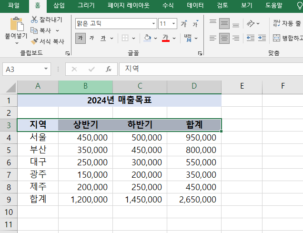The height and width of the screenshot is (233, 303).
Task: Click the lightbulb Tell Me icon
Action: (300, 5)
